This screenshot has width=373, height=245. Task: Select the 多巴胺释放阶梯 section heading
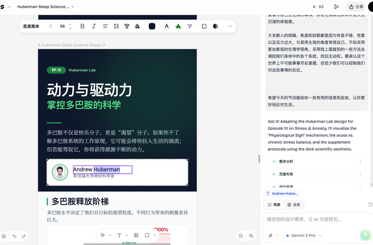click(x=80, y=202)
